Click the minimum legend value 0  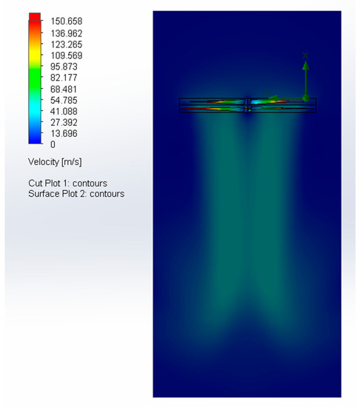[53, 144]
